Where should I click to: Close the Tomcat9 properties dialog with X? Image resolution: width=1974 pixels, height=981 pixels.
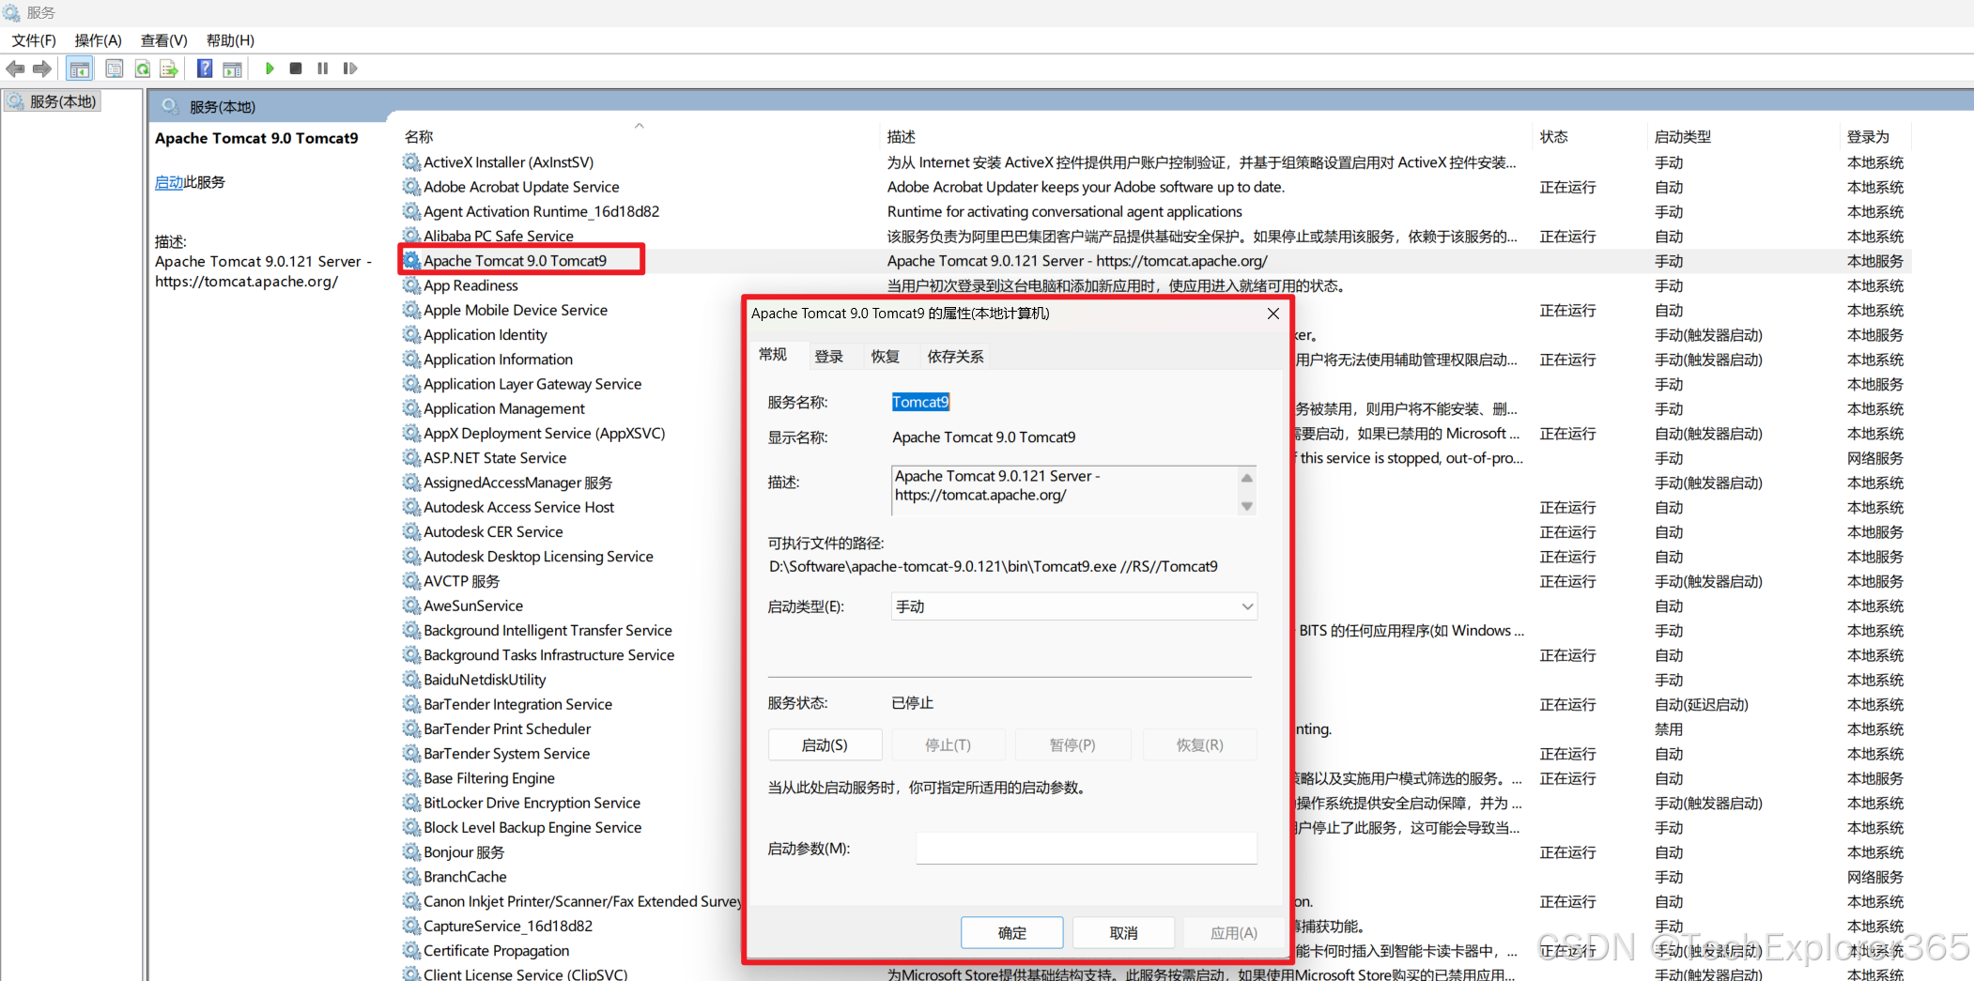(x=1273, y=314)
